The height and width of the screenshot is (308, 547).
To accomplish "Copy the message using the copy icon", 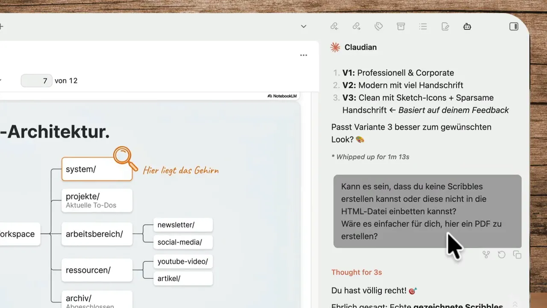I will click(517, 255).
